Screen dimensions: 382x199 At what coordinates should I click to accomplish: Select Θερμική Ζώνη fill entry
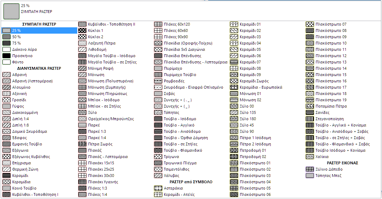pos(25,169)
